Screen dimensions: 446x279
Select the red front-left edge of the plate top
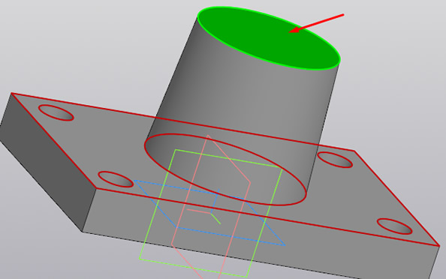(53, 141)
